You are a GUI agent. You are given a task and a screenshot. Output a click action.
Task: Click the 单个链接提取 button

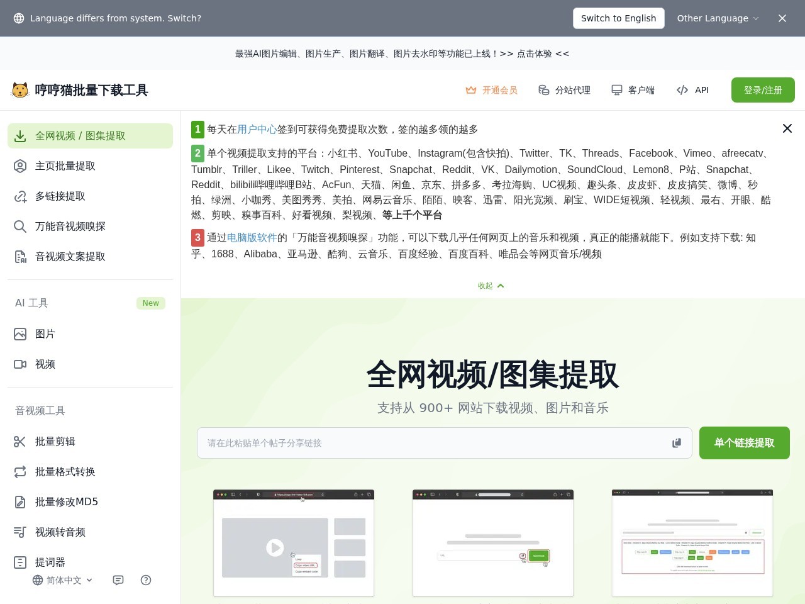(745, 443)
